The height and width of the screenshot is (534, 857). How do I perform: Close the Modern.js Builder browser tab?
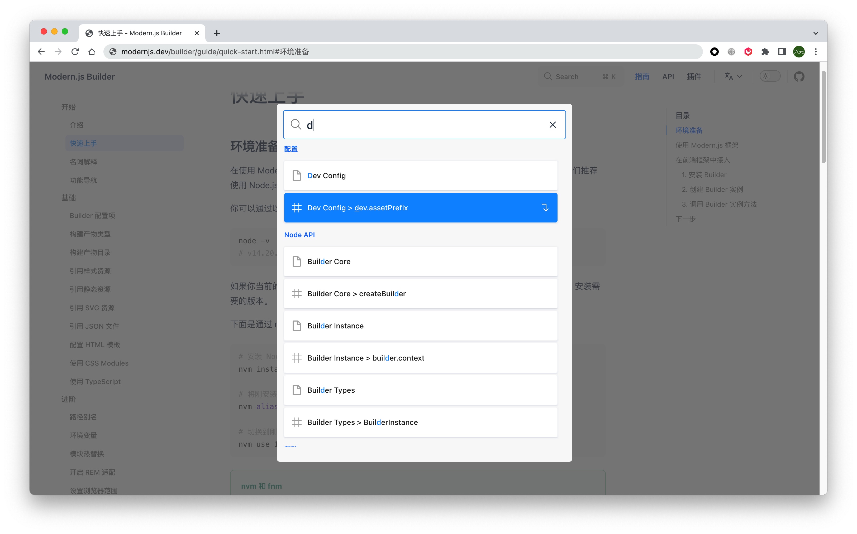(197, 33)
